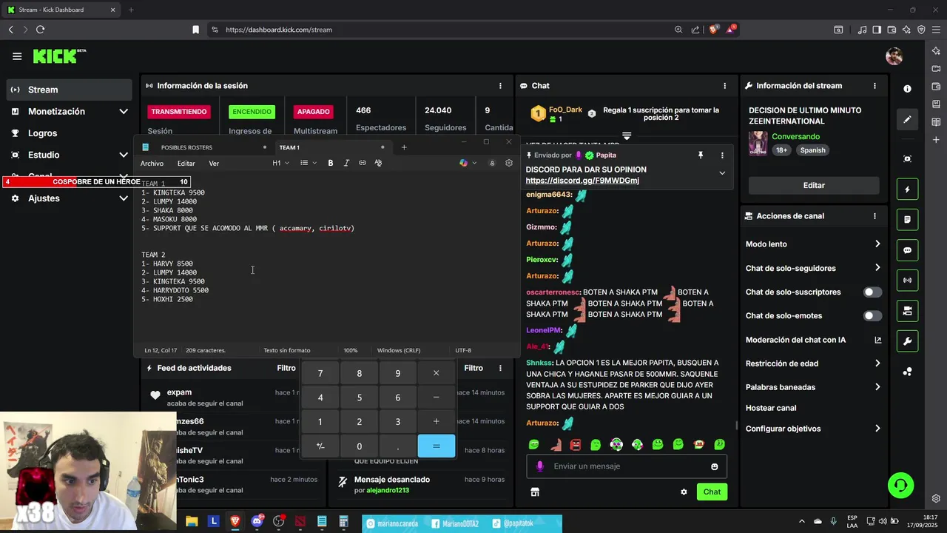Click calculator number 7 key
The image size is (947, 533).
pos(320,374)
